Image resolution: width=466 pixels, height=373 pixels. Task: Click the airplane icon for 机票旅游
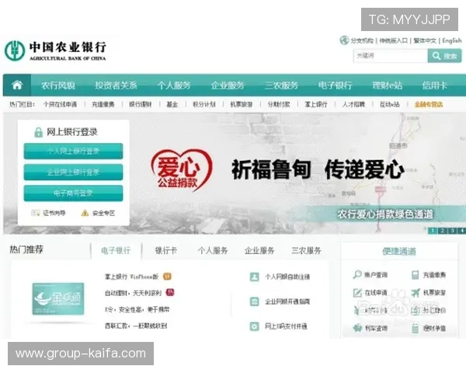pyautogui.click(x=416, y=293)
